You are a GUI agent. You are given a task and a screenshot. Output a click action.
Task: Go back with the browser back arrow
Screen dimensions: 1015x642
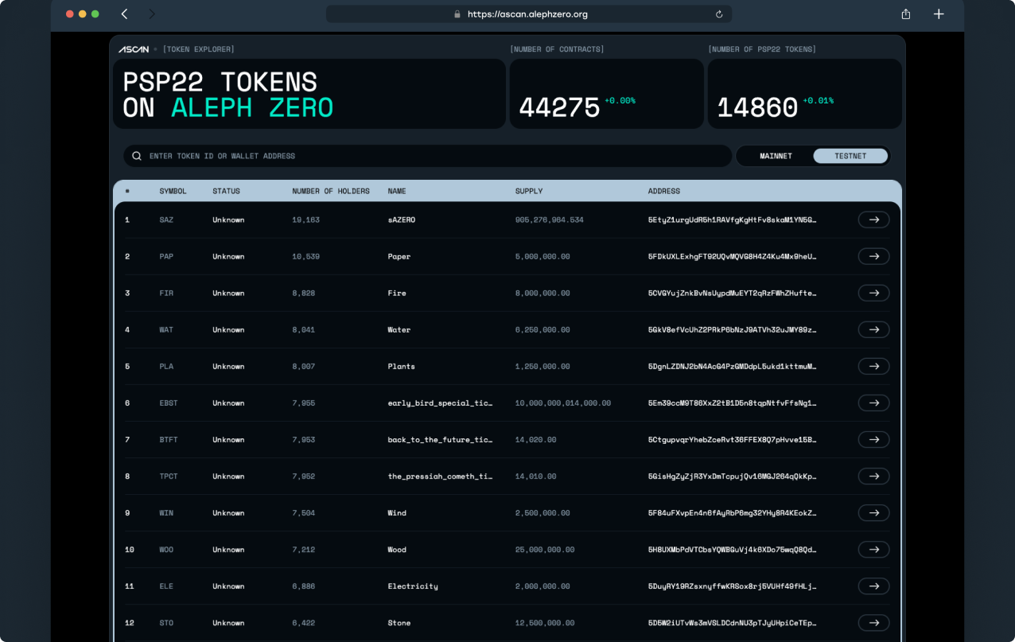point(124,14)
